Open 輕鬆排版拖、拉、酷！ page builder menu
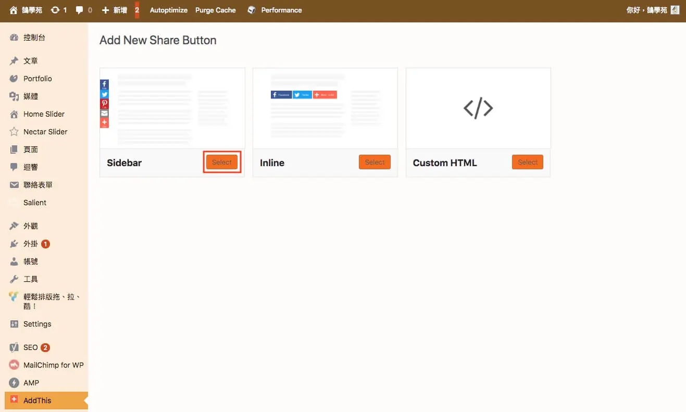This screenshot has width=686, height=412. click(44, 302)
